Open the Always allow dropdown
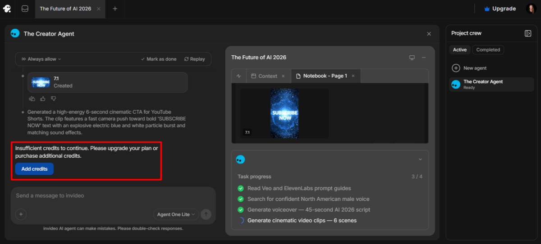The width and height of the screenshot is (541, 244). (x=41, y=59)
